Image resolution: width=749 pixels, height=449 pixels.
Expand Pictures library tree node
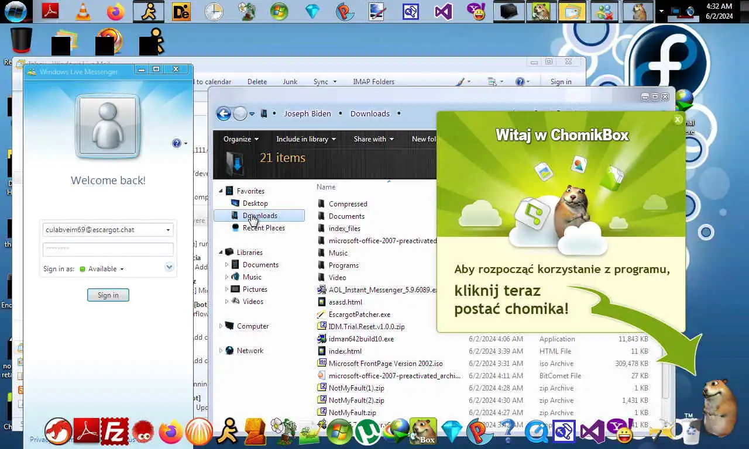(x=227, y=289)
